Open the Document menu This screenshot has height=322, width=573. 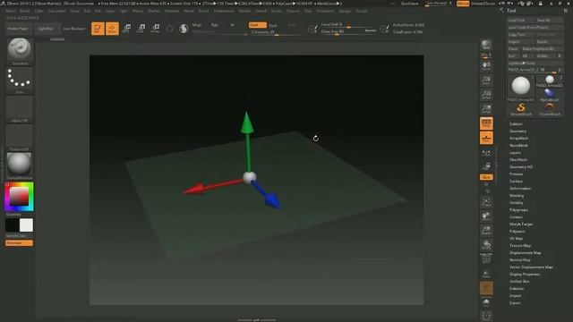[57, 11]
